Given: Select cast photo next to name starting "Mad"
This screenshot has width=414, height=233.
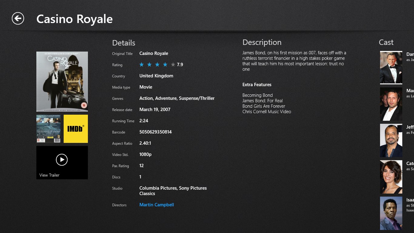Looking at the screenshot, I should (391, 104).
